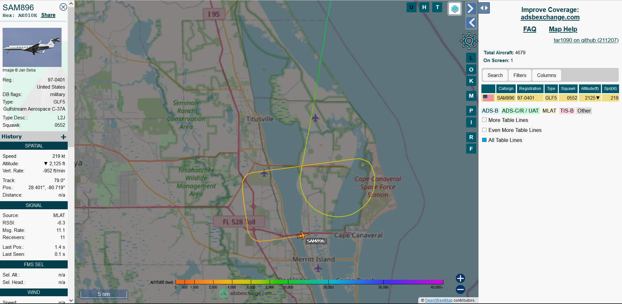Image resolution: width=622 pixels, height=304 pixels.
Task: Enable Even More Table Lines checkbox
Action: click(484, 130)
